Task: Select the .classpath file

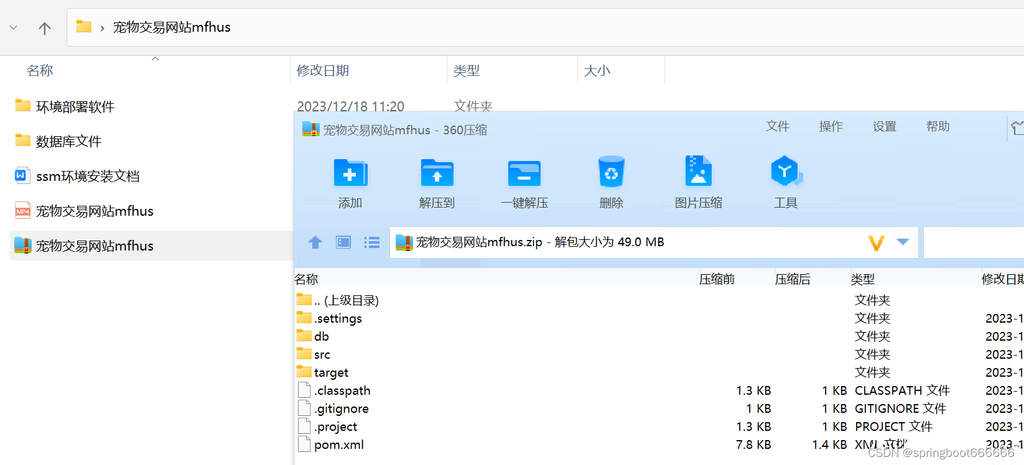Action: 334,390
